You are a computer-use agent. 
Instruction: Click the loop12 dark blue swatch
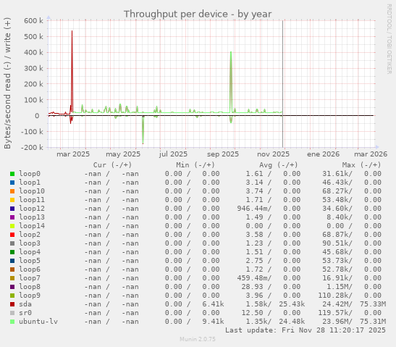[12, 209]
